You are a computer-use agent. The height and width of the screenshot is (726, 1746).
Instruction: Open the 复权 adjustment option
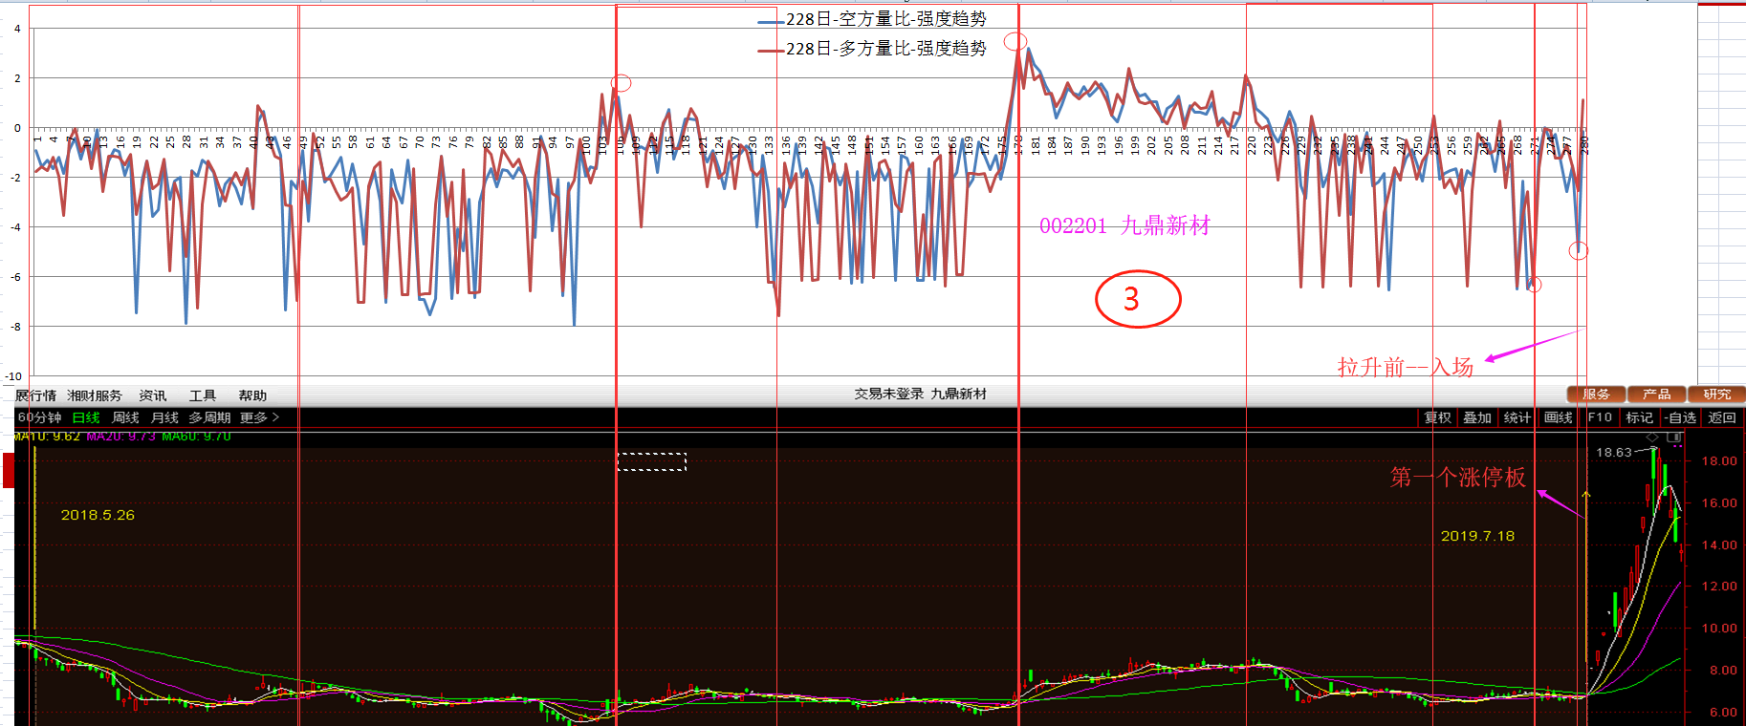click(x=1438, y=417)
